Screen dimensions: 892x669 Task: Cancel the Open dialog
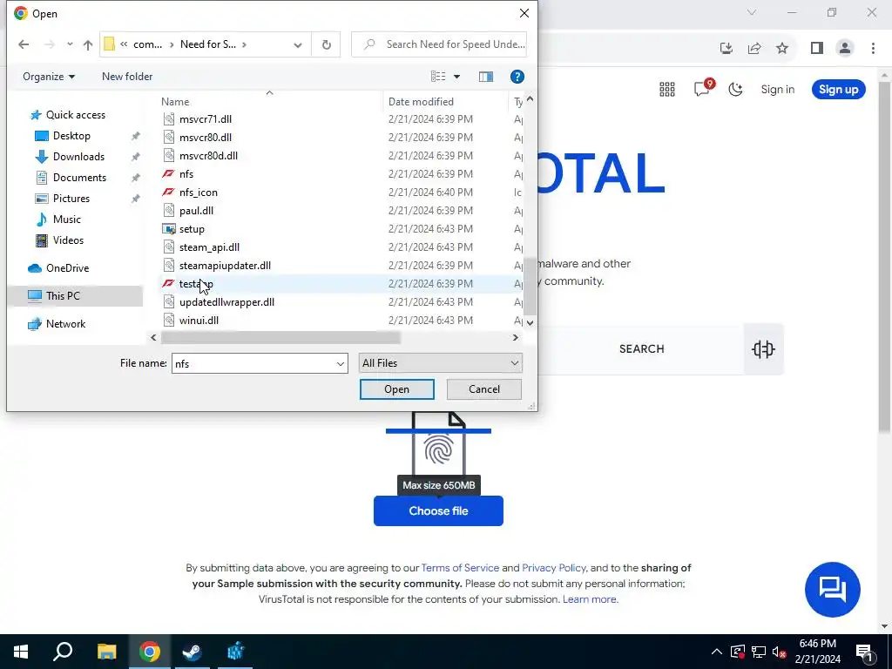pyautogui.click(x=484, y=389)
